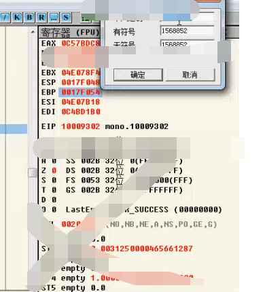Open the Patches (/) toolbar button
The height and width of the screenshot is (292, 265).
click(5, 17)
